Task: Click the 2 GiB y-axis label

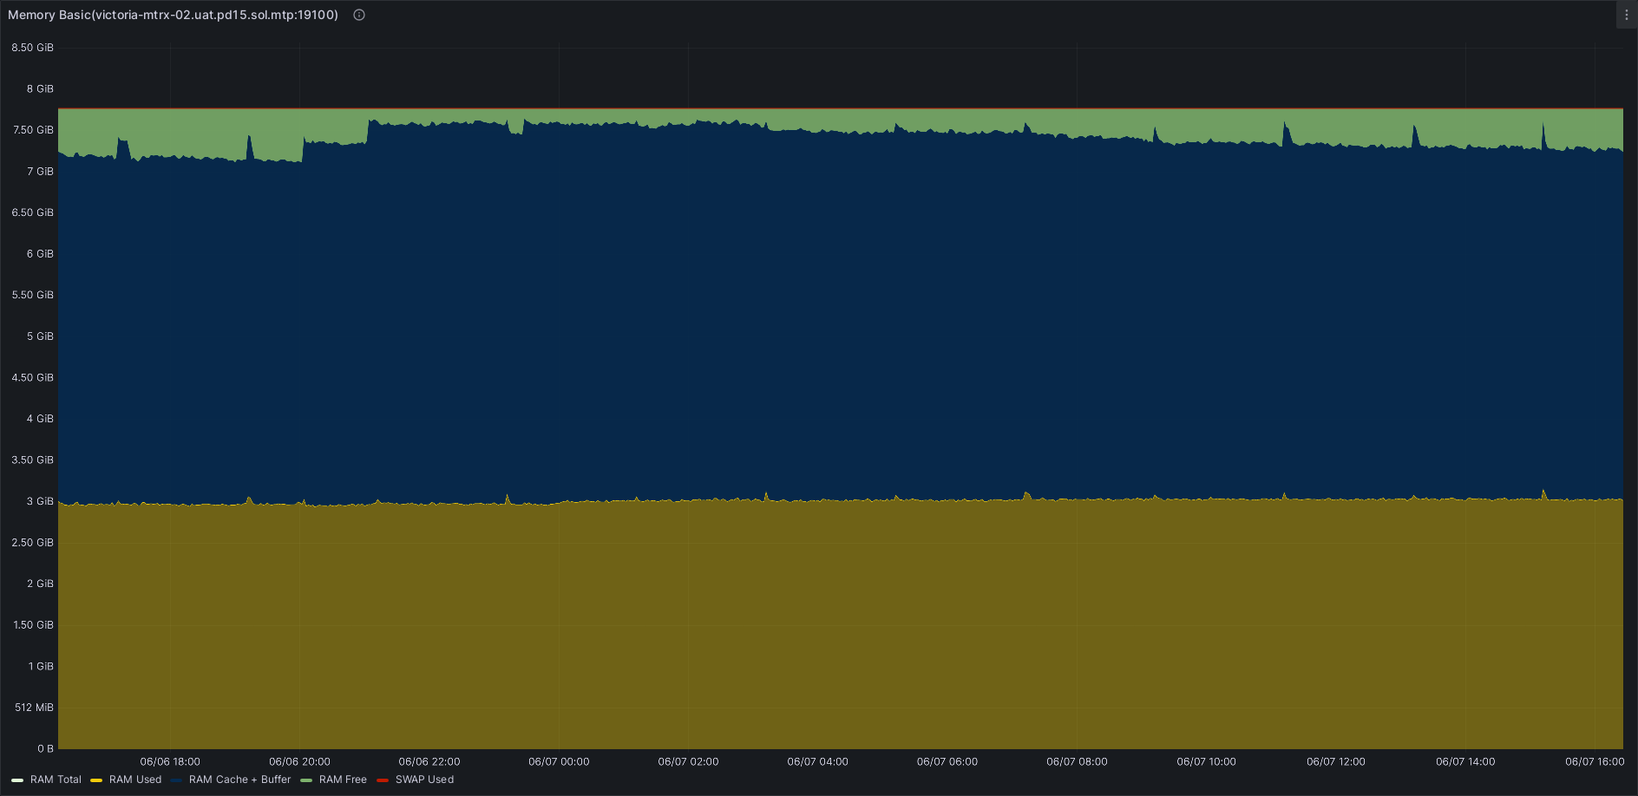Action: pos(40,584)
